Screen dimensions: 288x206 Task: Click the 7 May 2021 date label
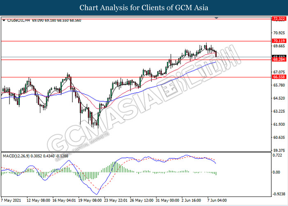[11, 200]
